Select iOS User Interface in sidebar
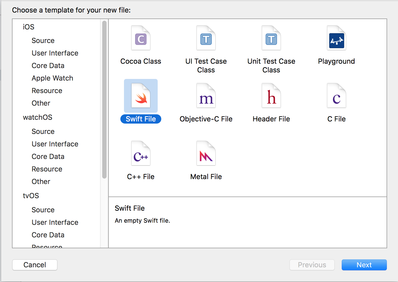The width and height of the screenshot is (398, 282). tap(55, 53)
